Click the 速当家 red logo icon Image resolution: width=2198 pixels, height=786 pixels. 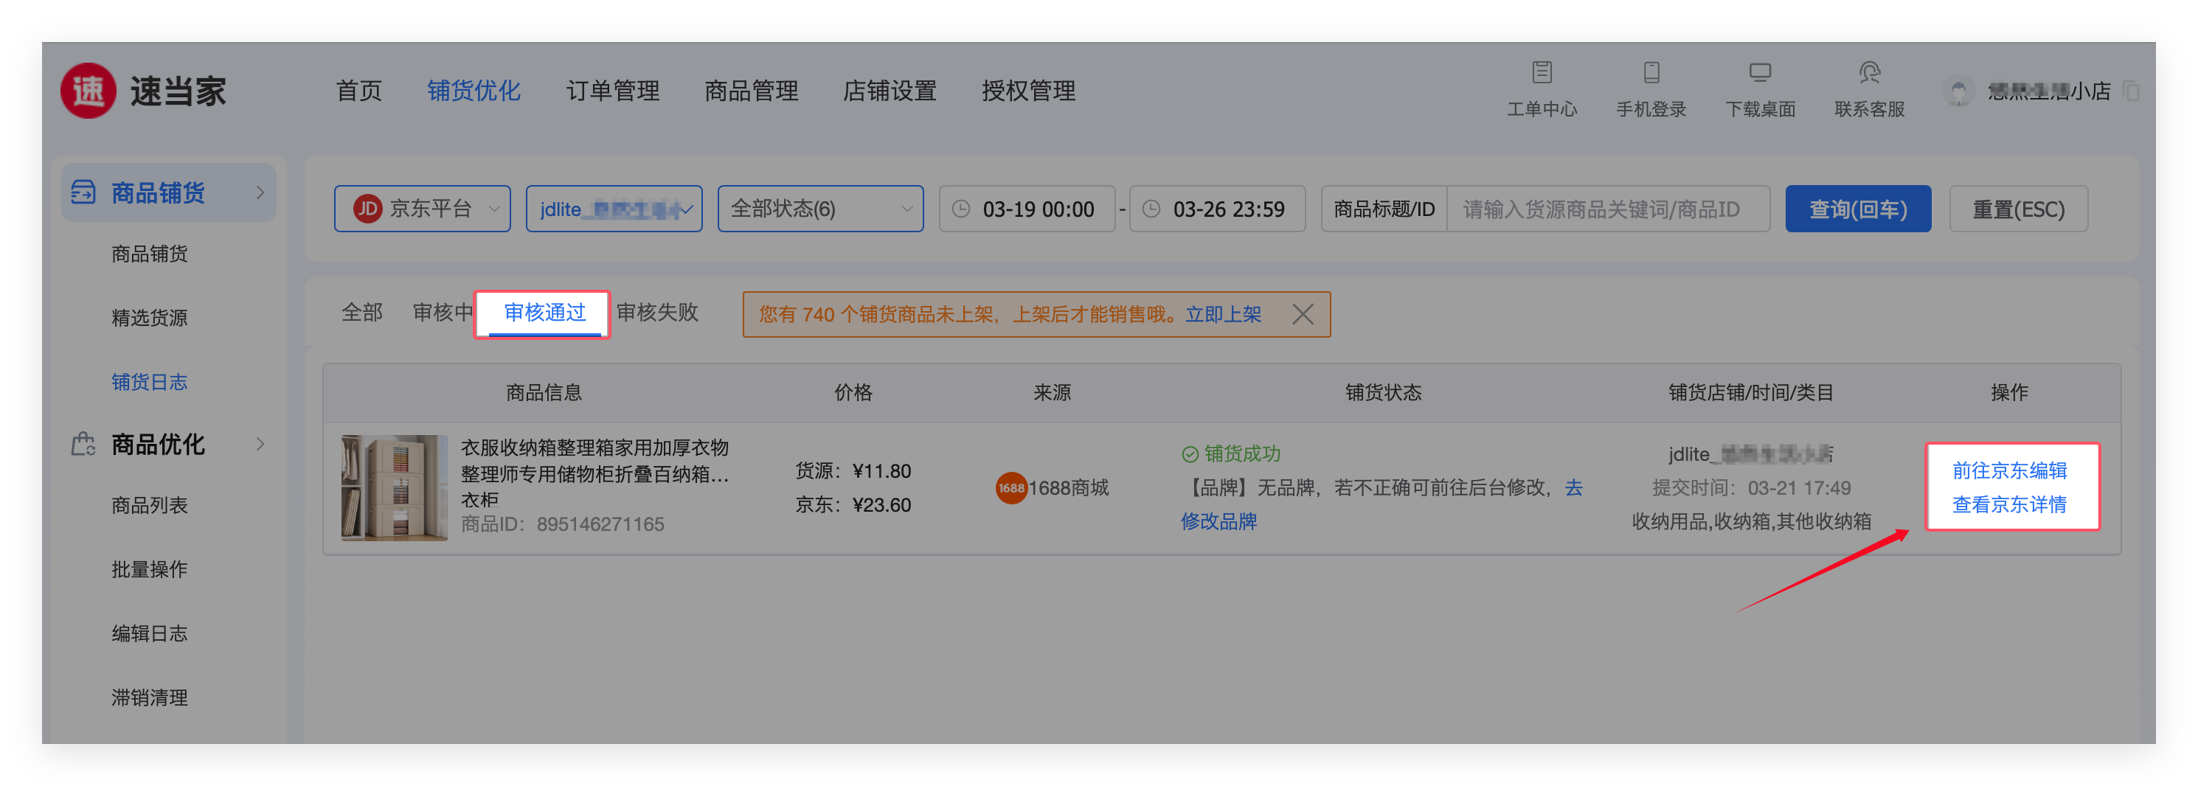point(88,91)
